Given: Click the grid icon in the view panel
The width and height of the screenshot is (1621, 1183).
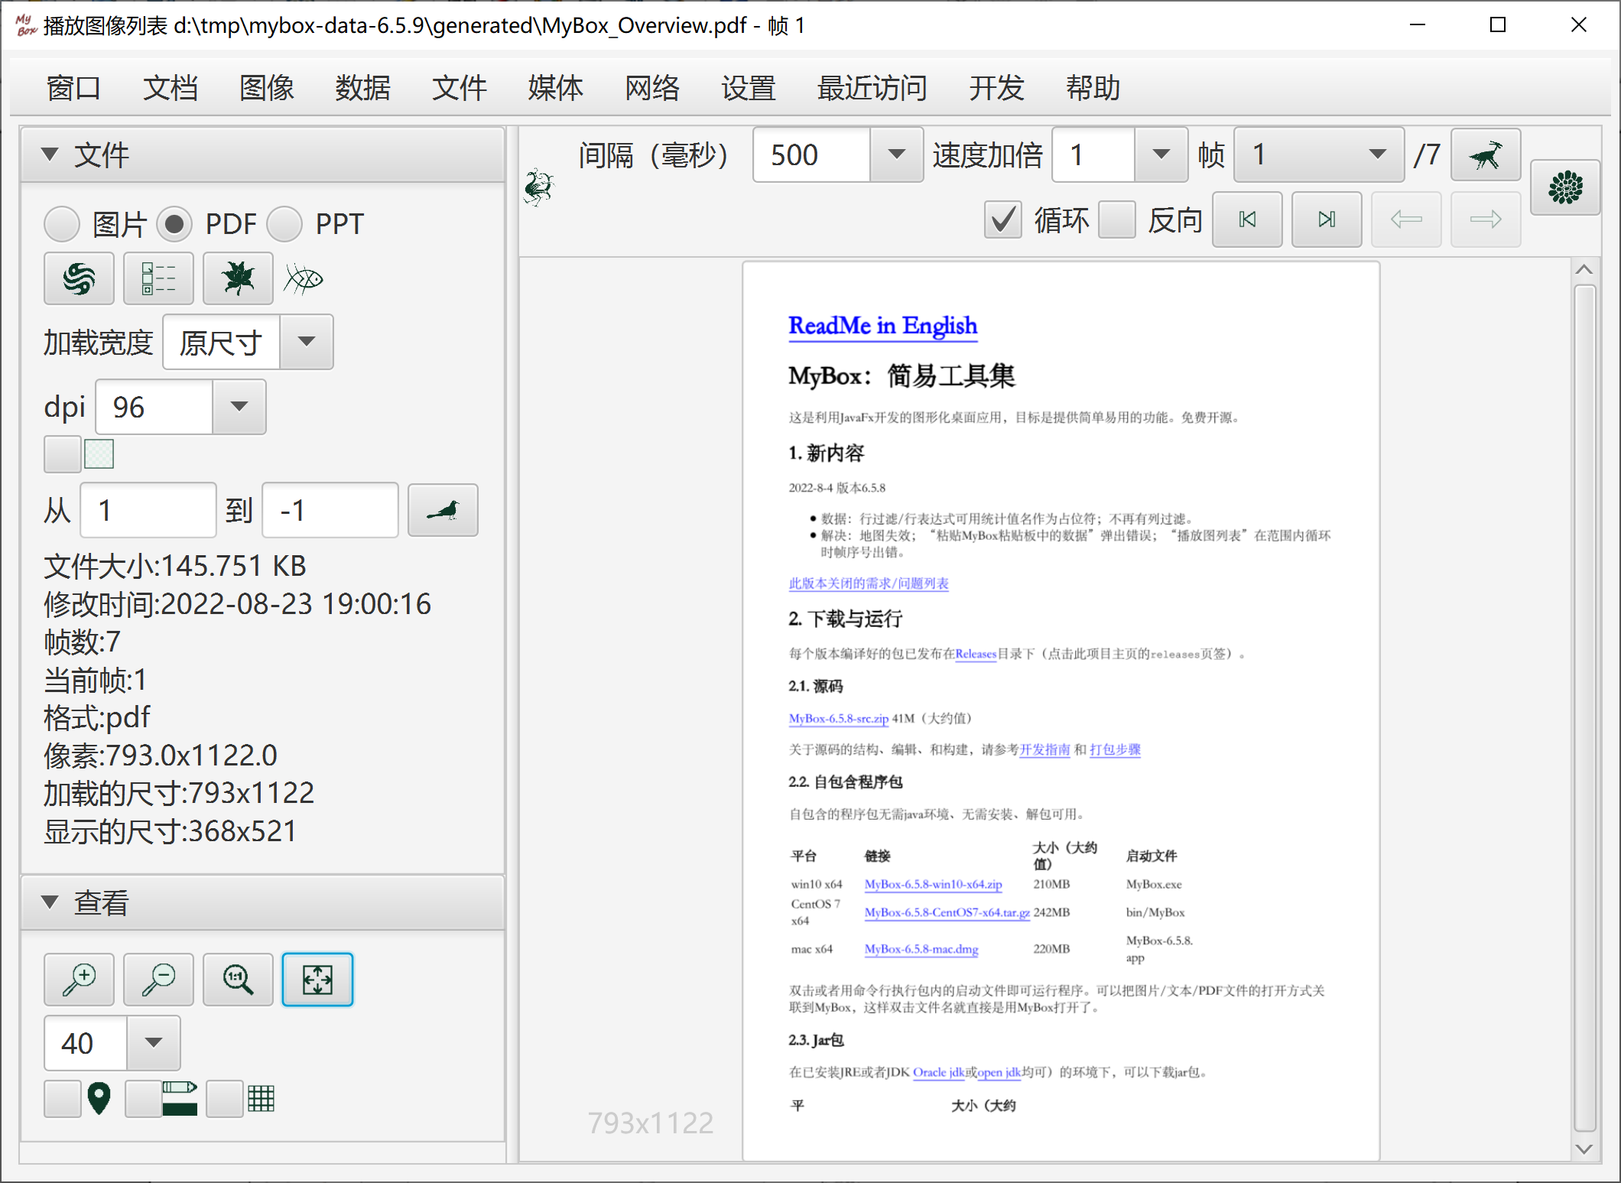Looking at the screenshot, I should [x=261, y=1099].
